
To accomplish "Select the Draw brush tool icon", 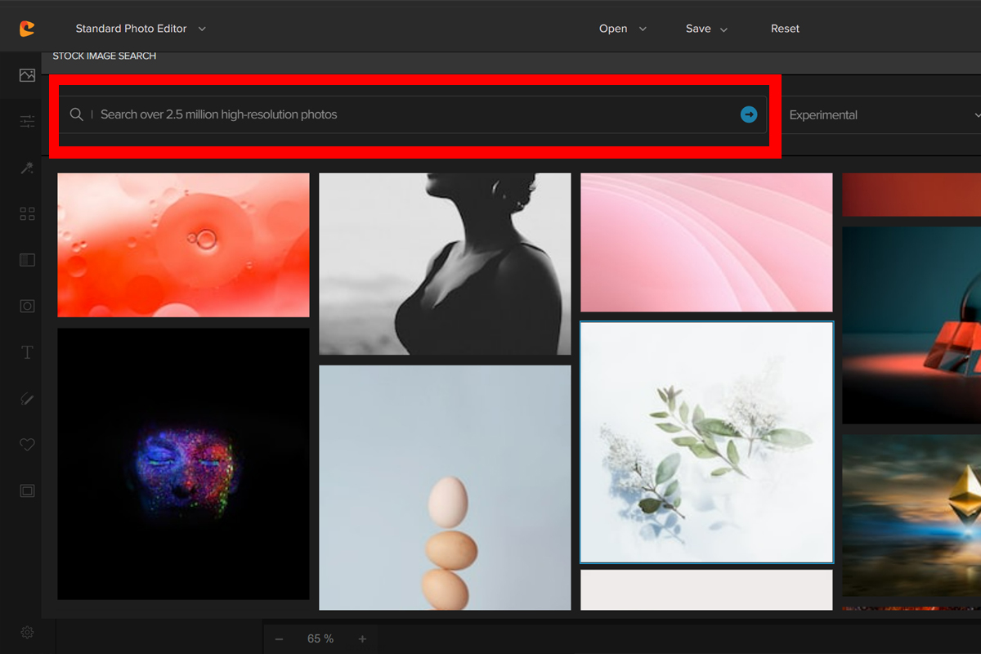I will 27,399.
